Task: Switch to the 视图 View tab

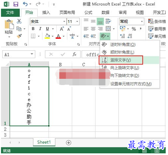Action: [140, 12]
